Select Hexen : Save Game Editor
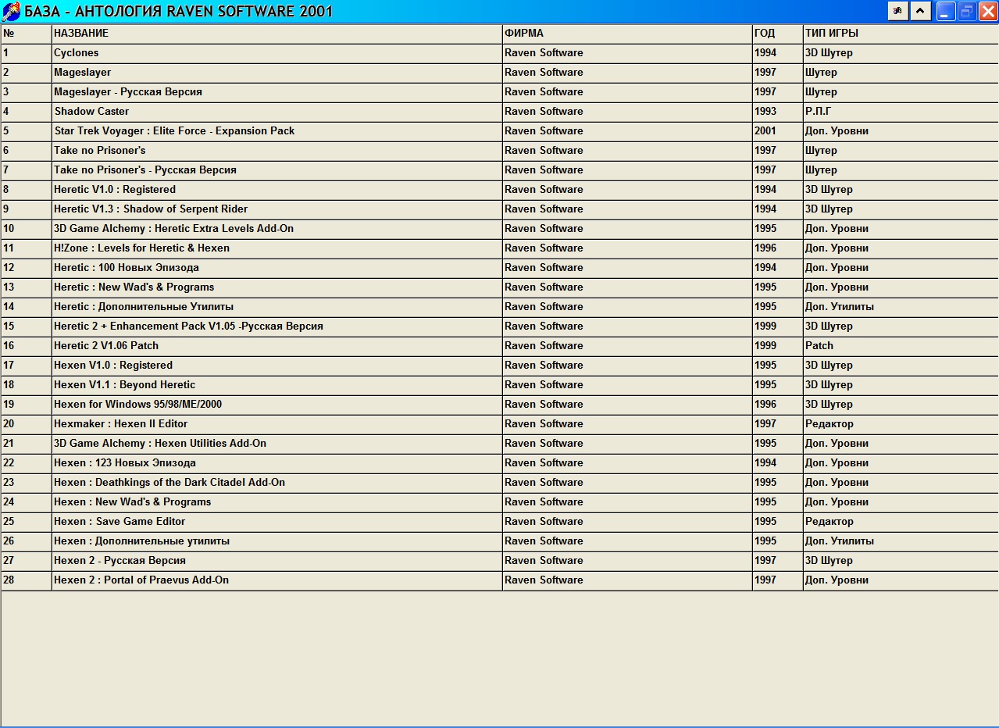The image size is (999, 728). point(120,522)
